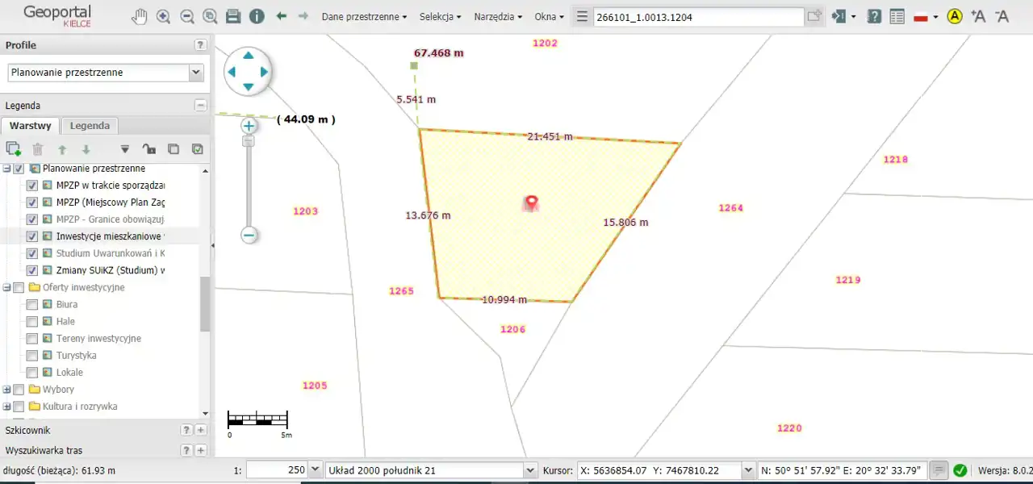Click the zoom in magnifier tool
Viewport: 1033px width, 484px height.
coord(163,16)
